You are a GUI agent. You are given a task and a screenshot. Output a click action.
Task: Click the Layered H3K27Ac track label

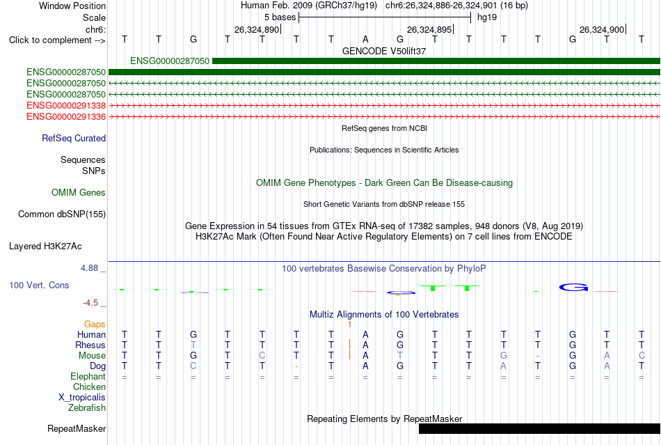(45, 247)
